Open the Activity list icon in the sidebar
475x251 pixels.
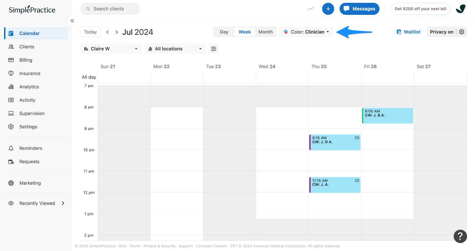point(11,100)
